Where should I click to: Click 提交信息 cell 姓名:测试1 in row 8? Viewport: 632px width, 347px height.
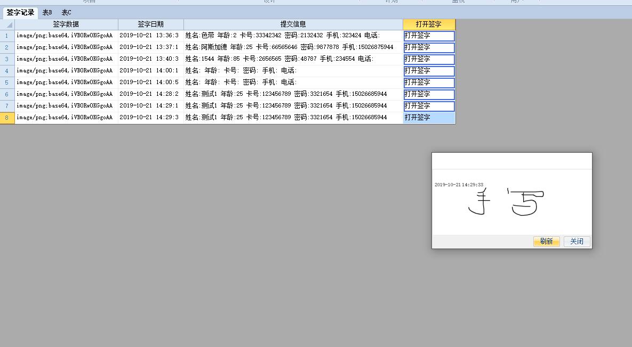(293, 118)
